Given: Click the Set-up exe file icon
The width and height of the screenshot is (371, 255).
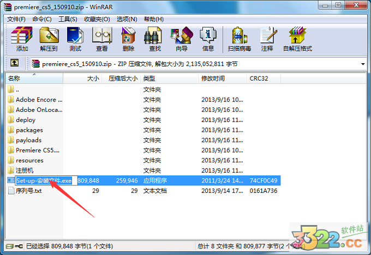Looking at the screenshot, I should pos(11,180).
